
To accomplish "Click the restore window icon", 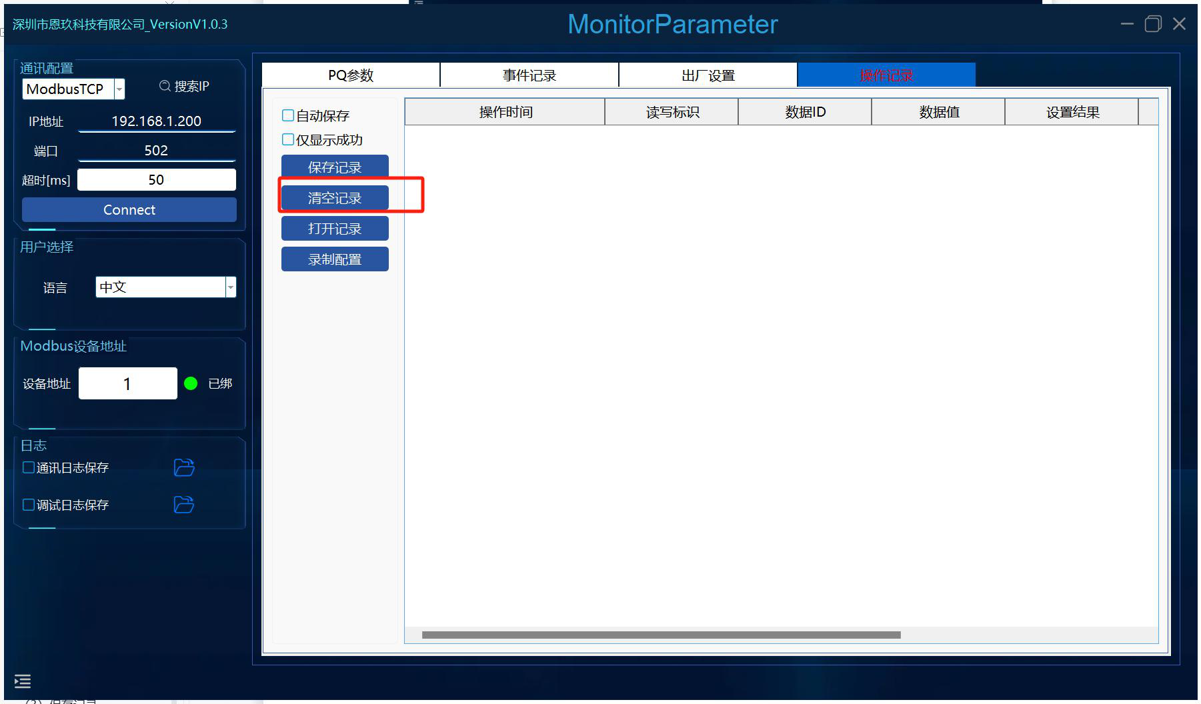I will [1153, 24].
